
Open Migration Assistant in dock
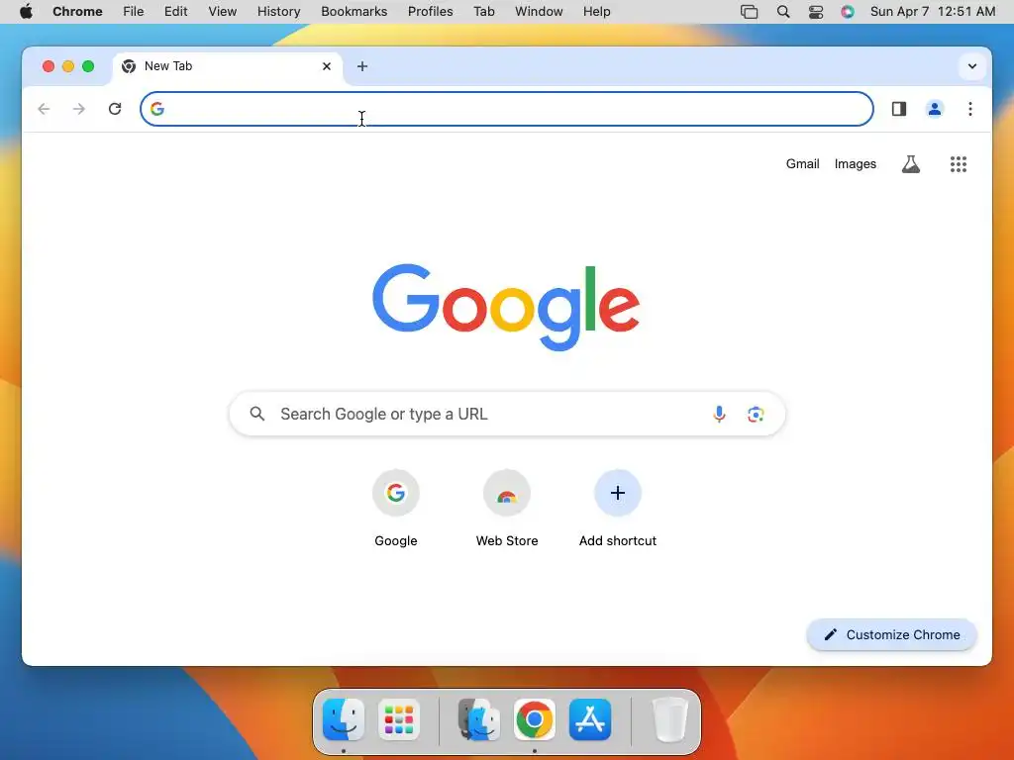pyautogui.click(x=479, y=719)
